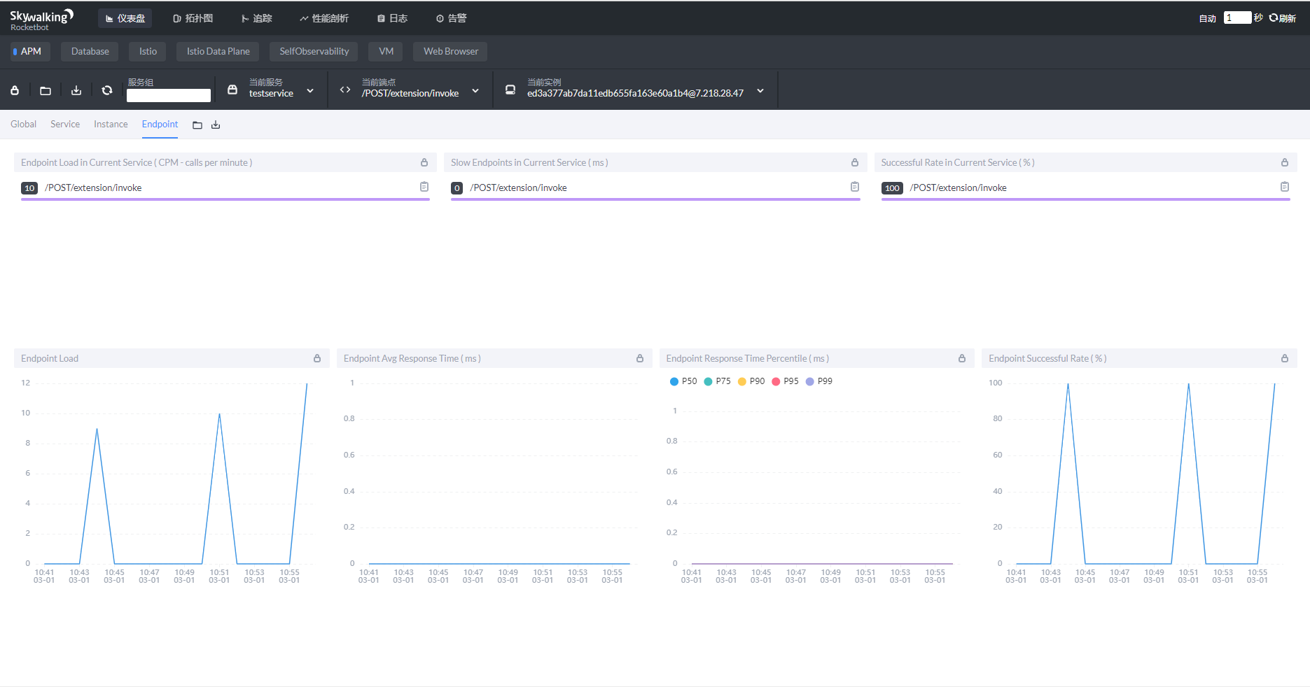Expand the current service testservice dropdown

(x=310, y=91)
